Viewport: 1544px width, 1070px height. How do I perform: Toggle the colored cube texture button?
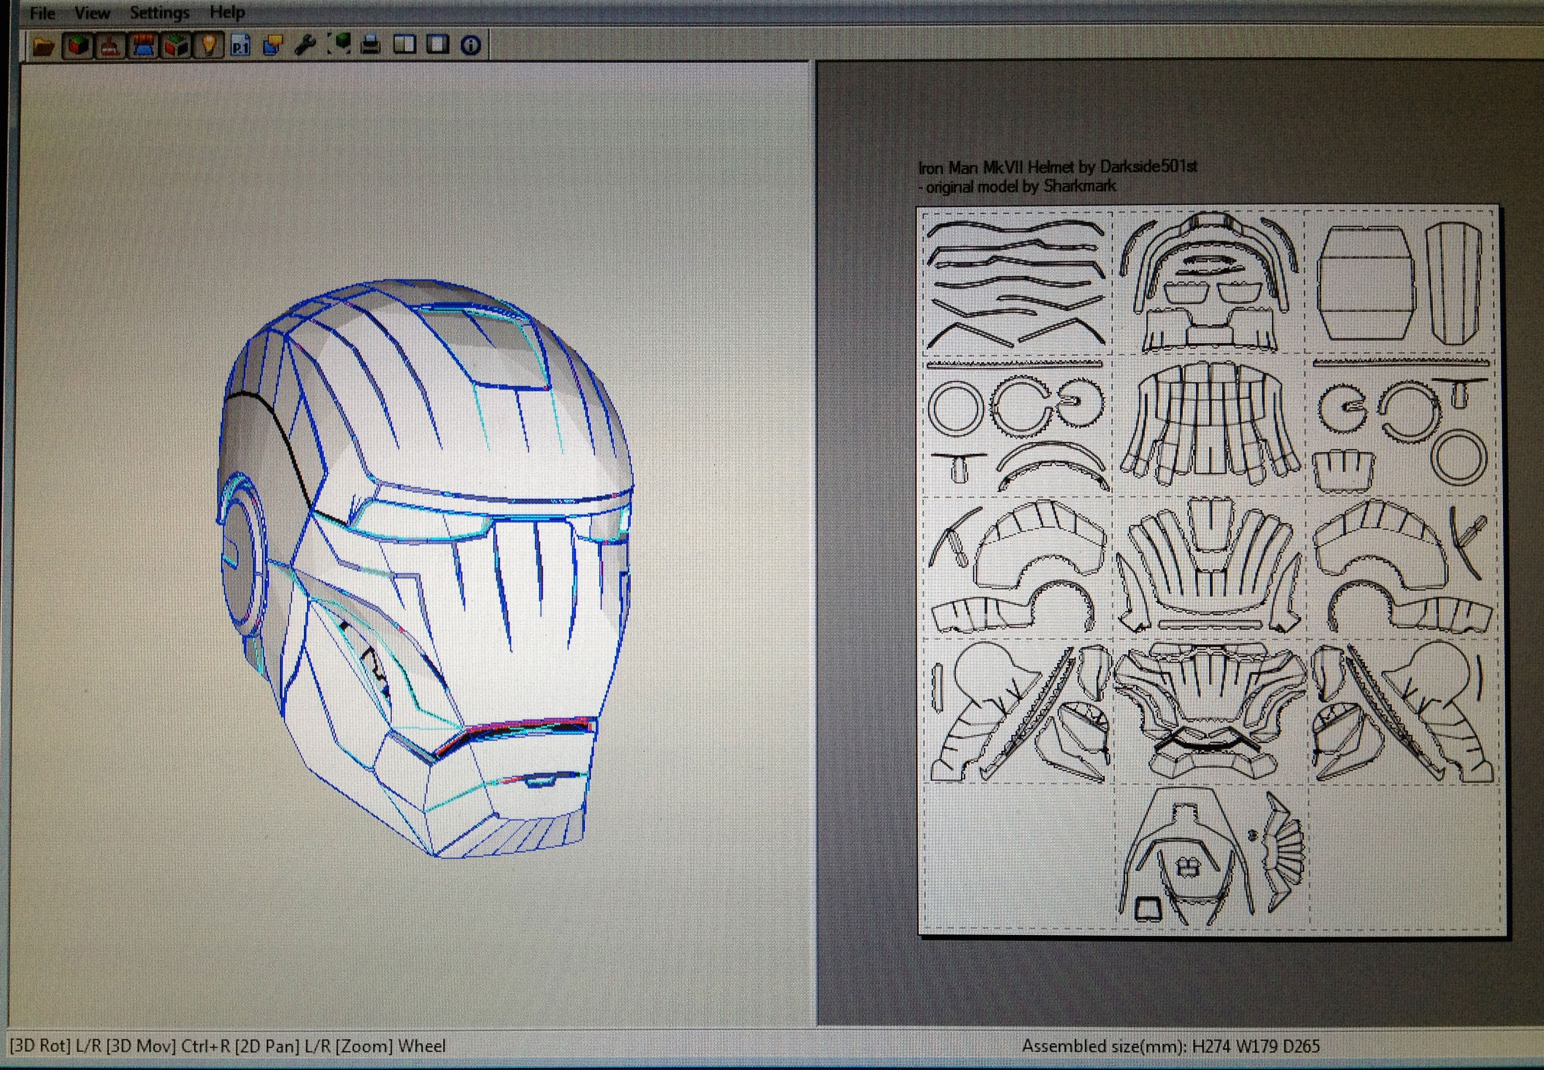[78, 46]
